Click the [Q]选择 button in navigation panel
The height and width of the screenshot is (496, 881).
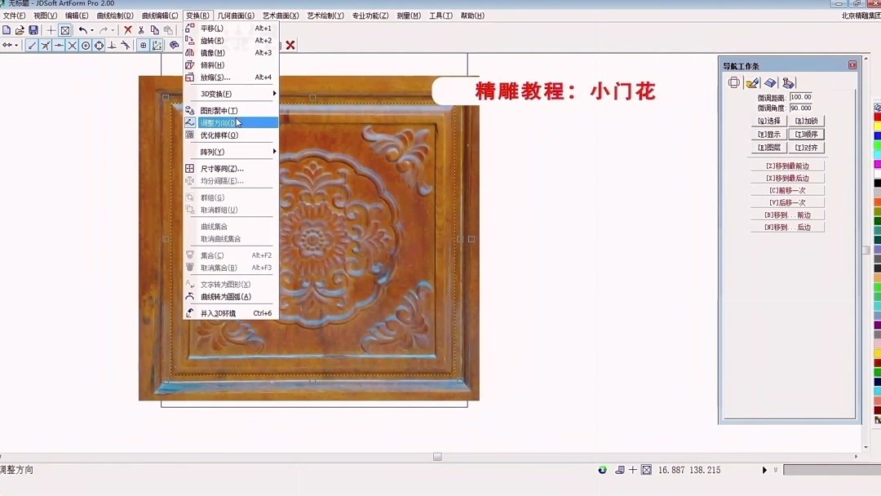coord(769,121)
